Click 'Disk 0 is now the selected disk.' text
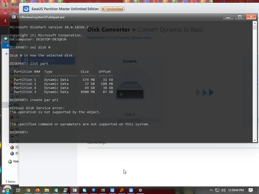 [42, 55]
